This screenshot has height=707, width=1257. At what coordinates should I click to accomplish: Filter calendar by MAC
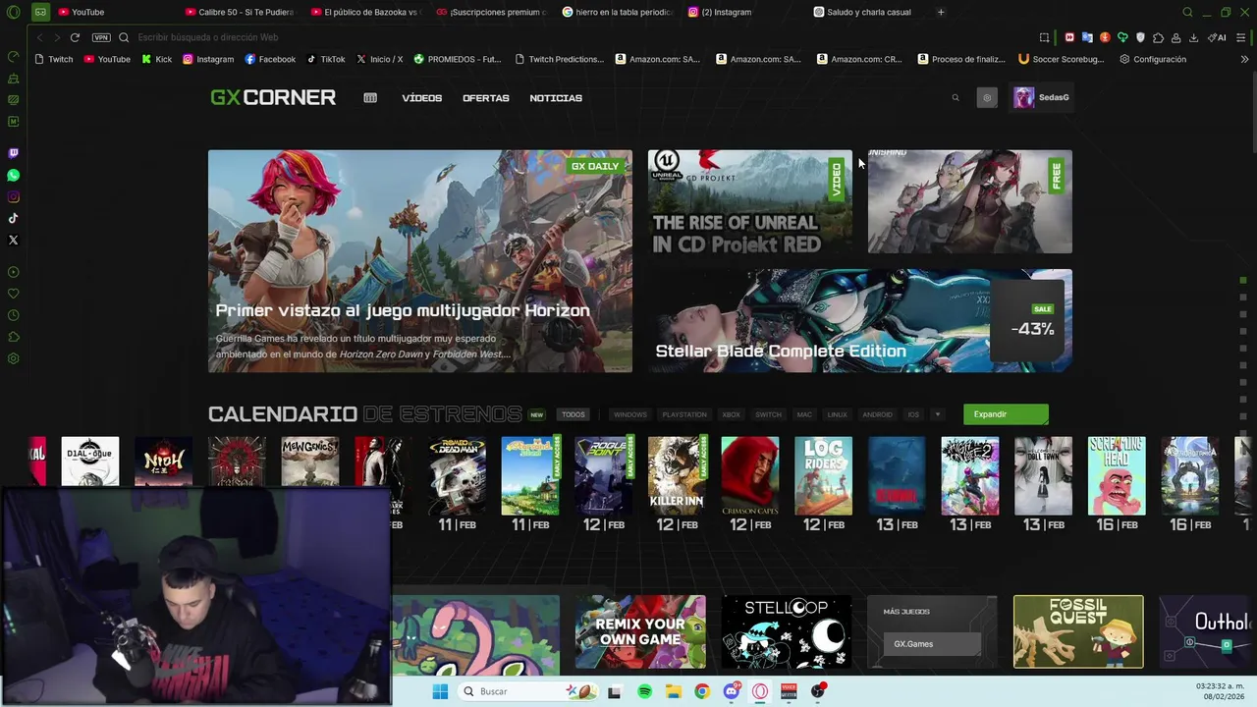(804, 414)
